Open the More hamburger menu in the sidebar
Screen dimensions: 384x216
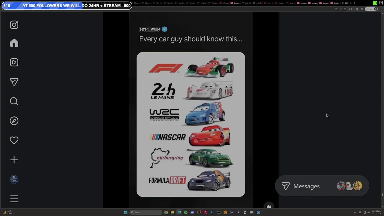pos(14,199)
